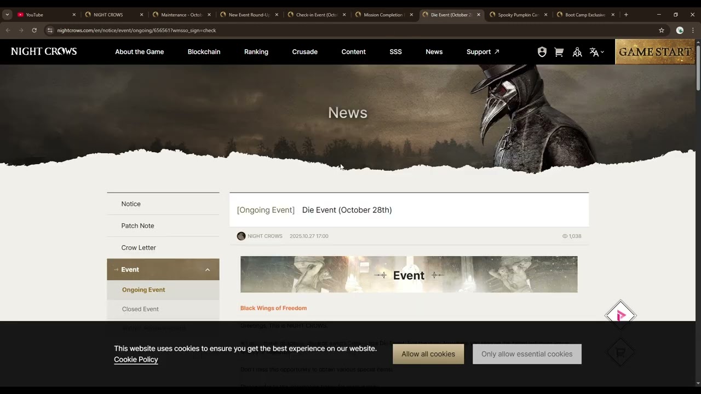701x394 pixels.
Task: Switch to the New Event Round-Up tab
Action: (249, 15)
